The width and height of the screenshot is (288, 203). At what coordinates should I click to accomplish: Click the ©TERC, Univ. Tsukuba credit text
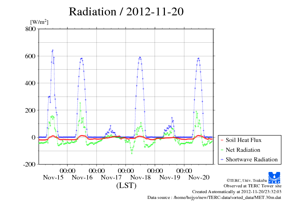tap(247, 180)
